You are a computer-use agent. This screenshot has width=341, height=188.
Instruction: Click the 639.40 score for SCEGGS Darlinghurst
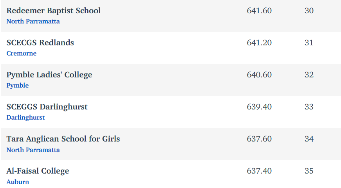(259, 107)
